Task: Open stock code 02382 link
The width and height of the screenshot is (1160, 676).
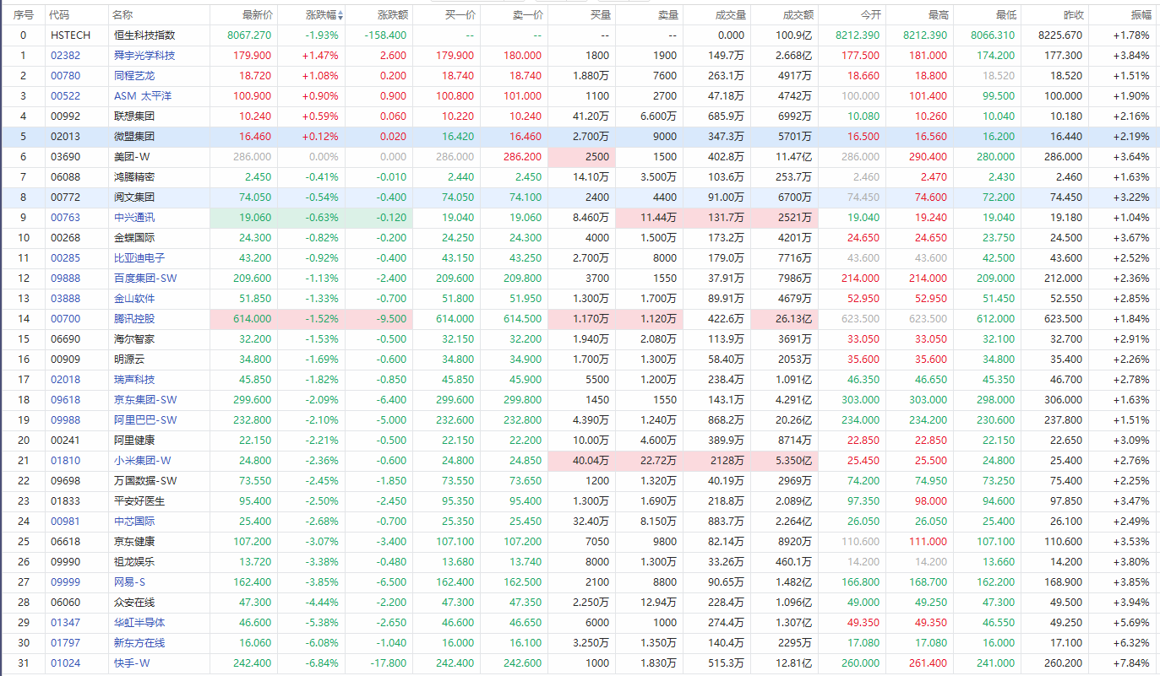Action: (65, 56)
